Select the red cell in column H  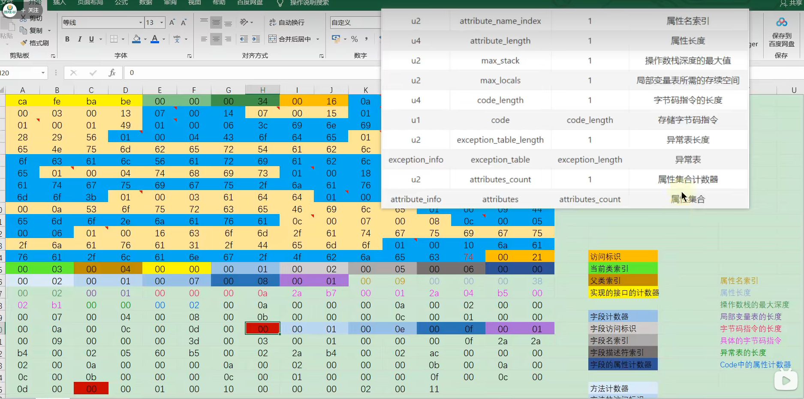click(x=262, y=329)
